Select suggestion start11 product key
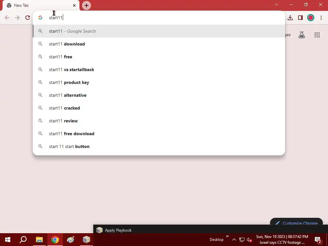 [159, 82]
